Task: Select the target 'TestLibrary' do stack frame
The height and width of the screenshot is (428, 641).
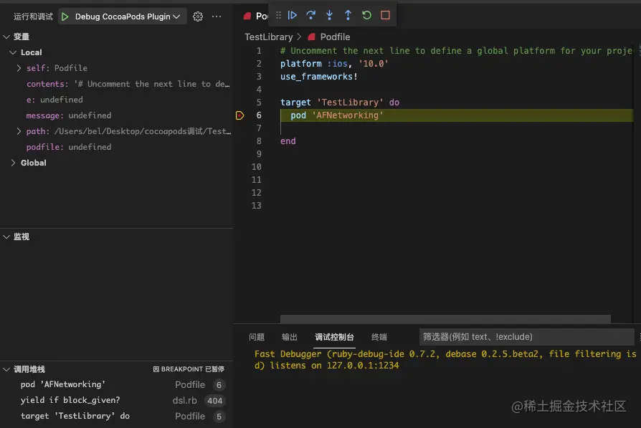Action: tap(116, 416)
